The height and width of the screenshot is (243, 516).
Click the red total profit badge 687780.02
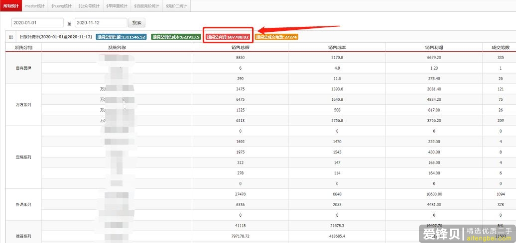click(228, 37)
